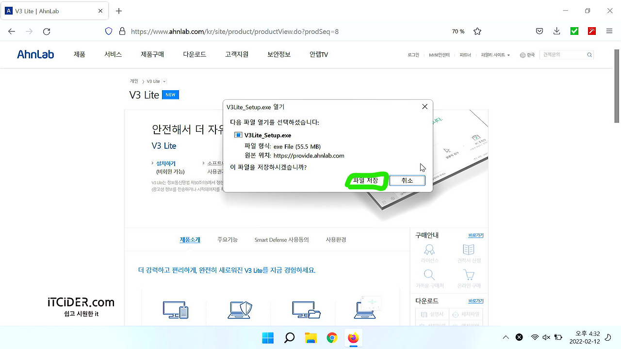This screenshot has width=621, height=349.
Task: Click the Save to Pocket icon
Action: pyautogui.click(x=539, y=31)
